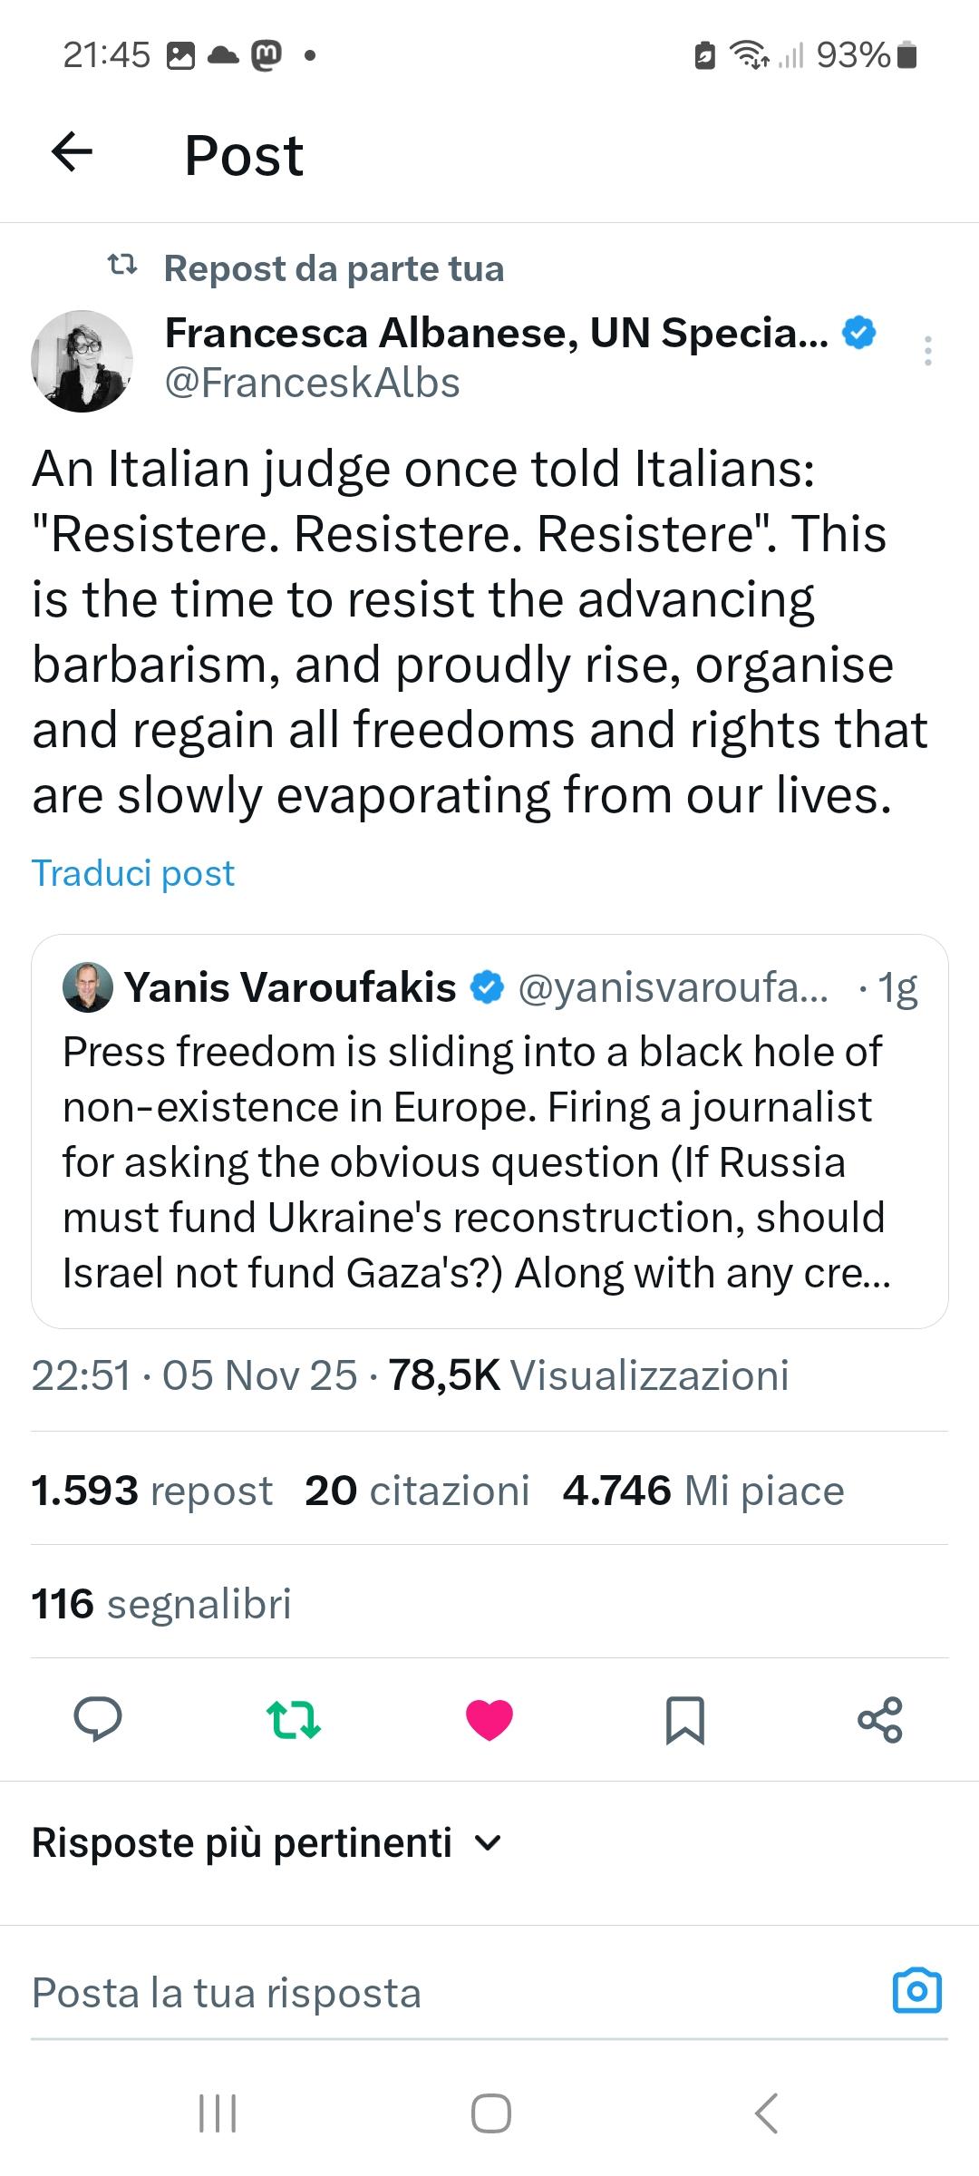Tap the share icon
979x2176 pixels.
[880, 1719]
